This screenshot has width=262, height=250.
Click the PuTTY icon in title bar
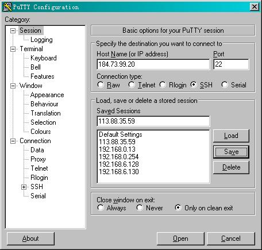[x=7, y=7]
